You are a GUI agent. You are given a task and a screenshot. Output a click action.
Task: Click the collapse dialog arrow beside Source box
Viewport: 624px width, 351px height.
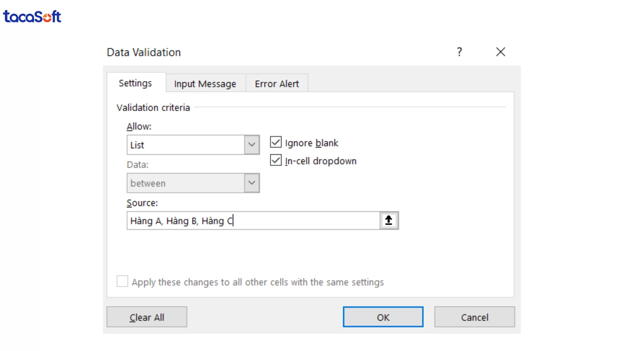tap(389, 220)
